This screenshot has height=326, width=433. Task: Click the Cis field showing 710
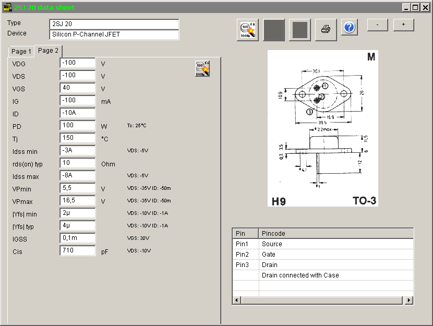tap(78, 251)
